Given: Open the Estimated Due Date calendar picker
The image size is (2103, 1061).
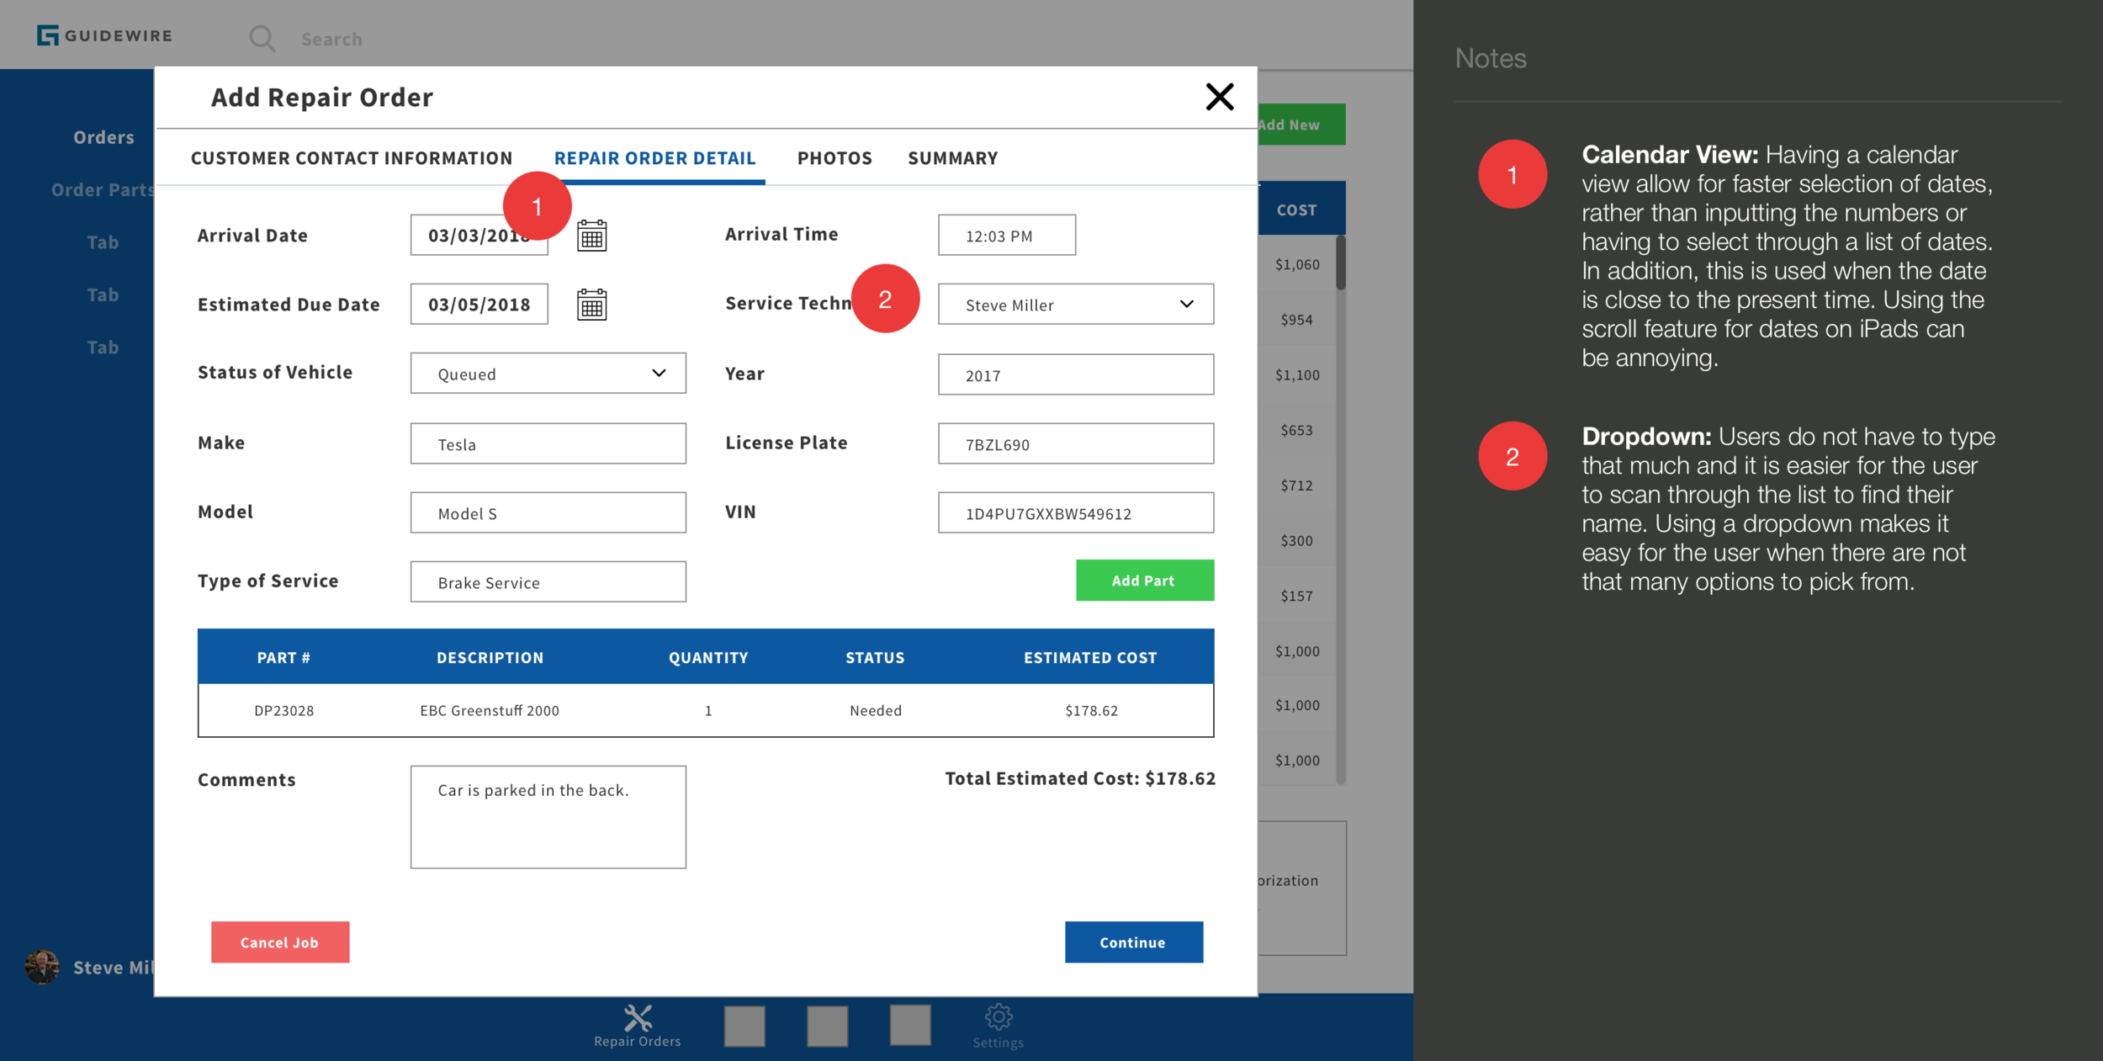Looking at the screenshot, I should (591, 305).
